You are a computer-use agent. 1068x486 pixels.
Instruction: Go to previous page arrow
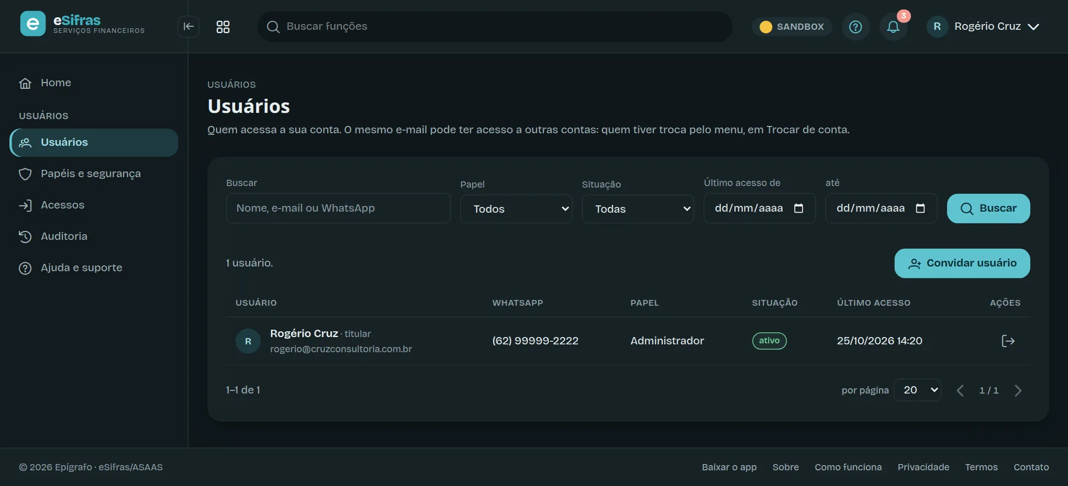click(x=960, y=390)
